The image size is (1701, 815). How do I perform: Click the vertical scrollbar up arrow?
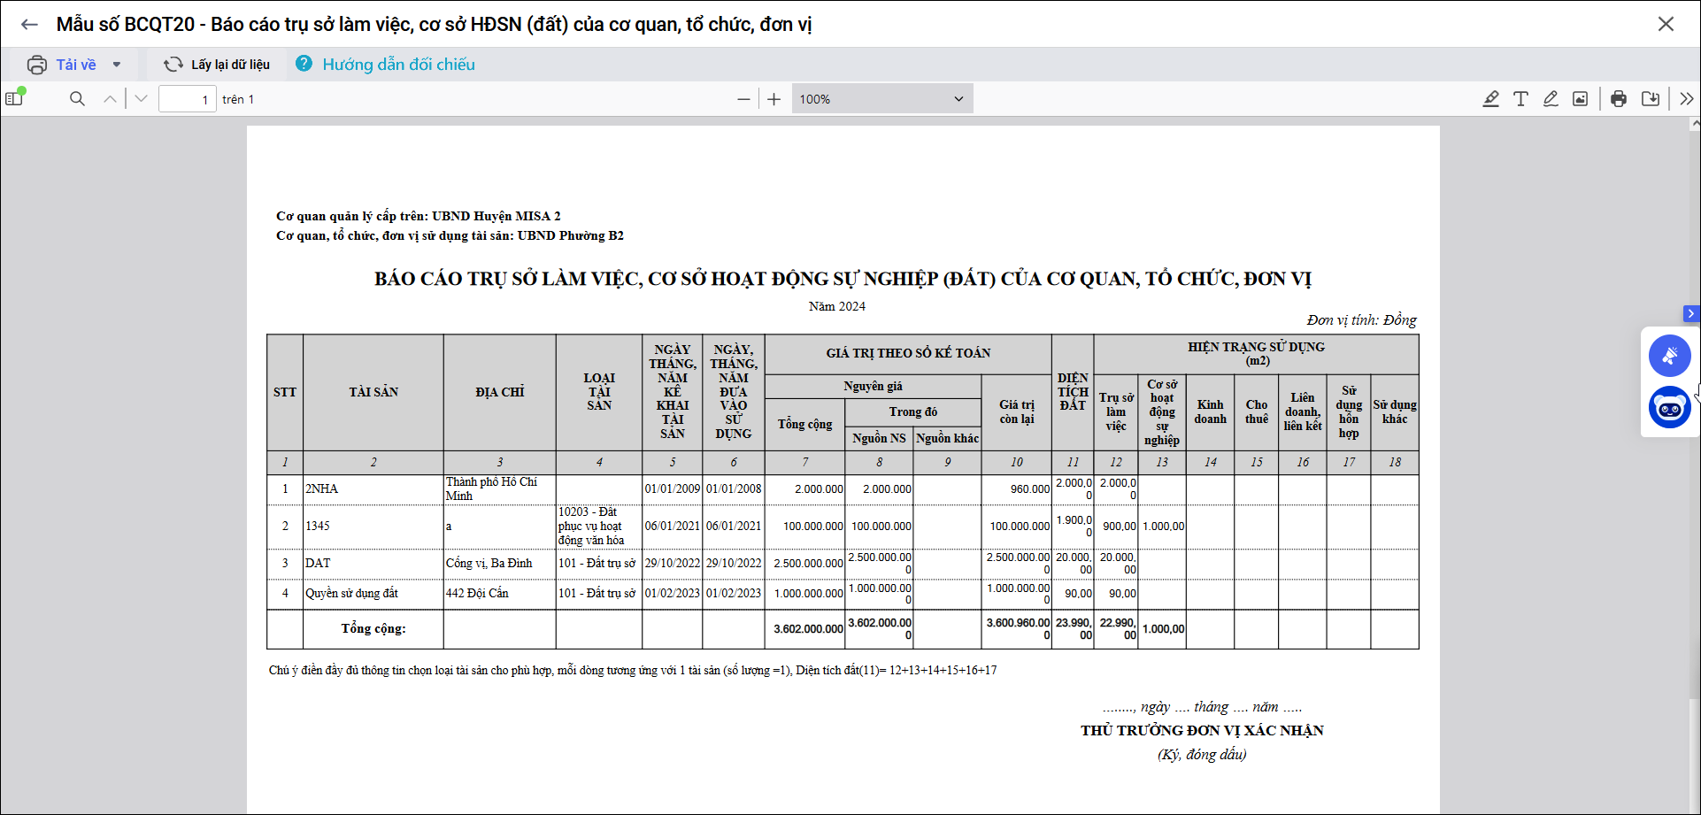(1695, 125)
